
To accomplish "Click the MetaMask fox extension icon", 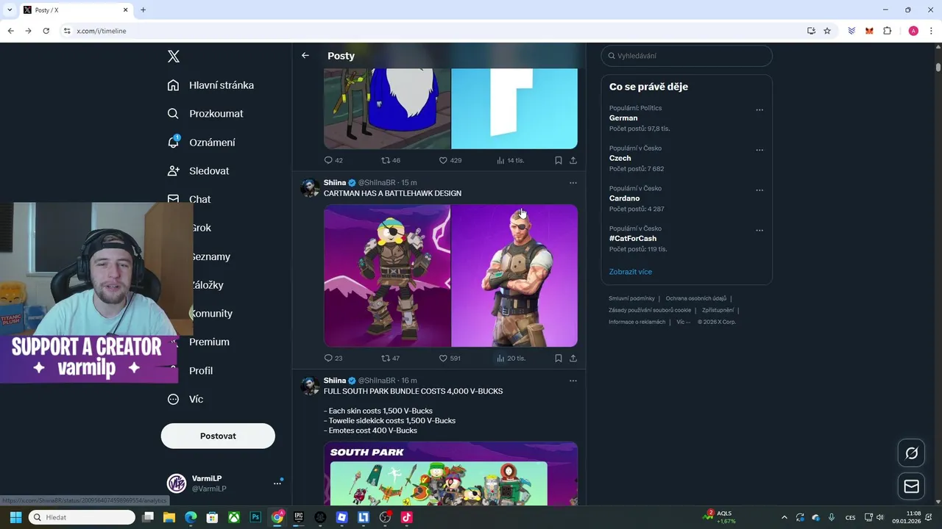I will [x=869, y=31].
